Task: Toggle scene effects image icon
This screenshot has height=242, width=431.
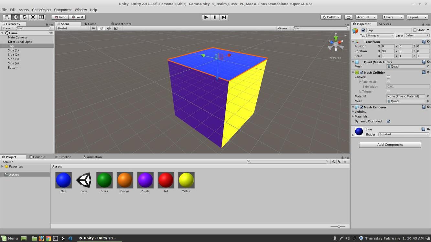Action: click(116, 28)
